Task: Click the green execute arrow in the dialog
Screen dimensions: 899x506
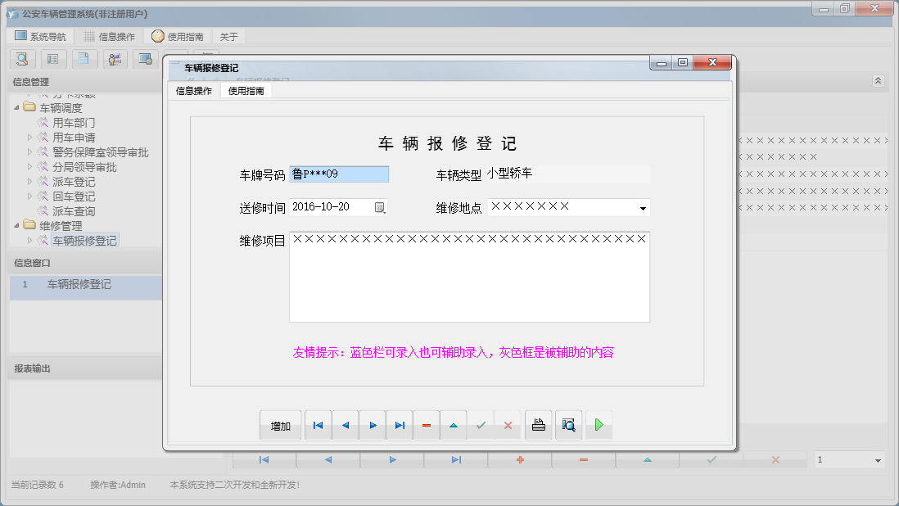Action: (x=599, y=425)
